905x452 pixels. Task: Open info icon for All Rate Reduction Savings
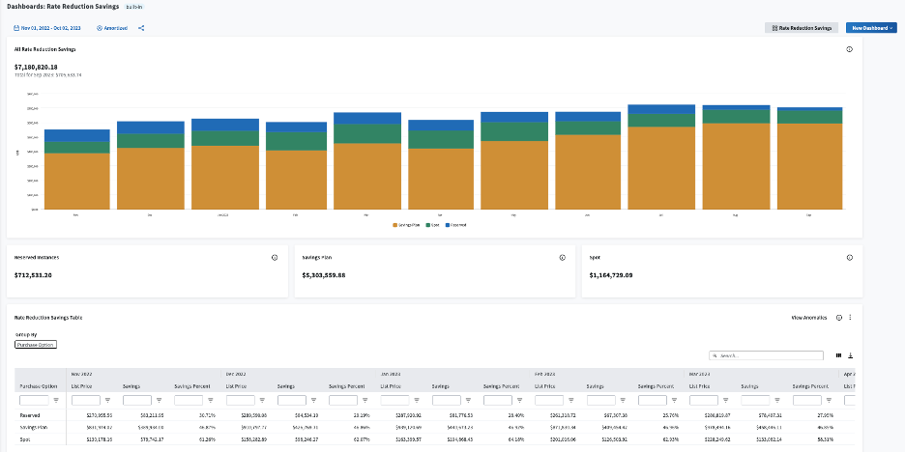tap(849, 48)
